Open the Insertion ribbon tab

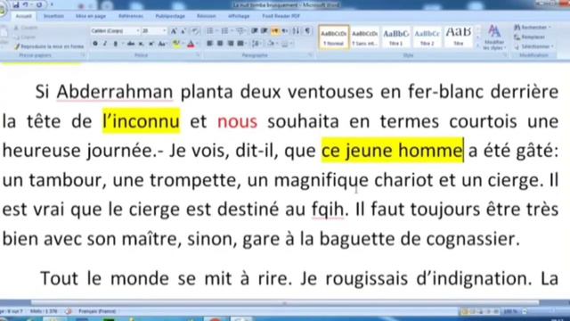[x=53, y=16]
